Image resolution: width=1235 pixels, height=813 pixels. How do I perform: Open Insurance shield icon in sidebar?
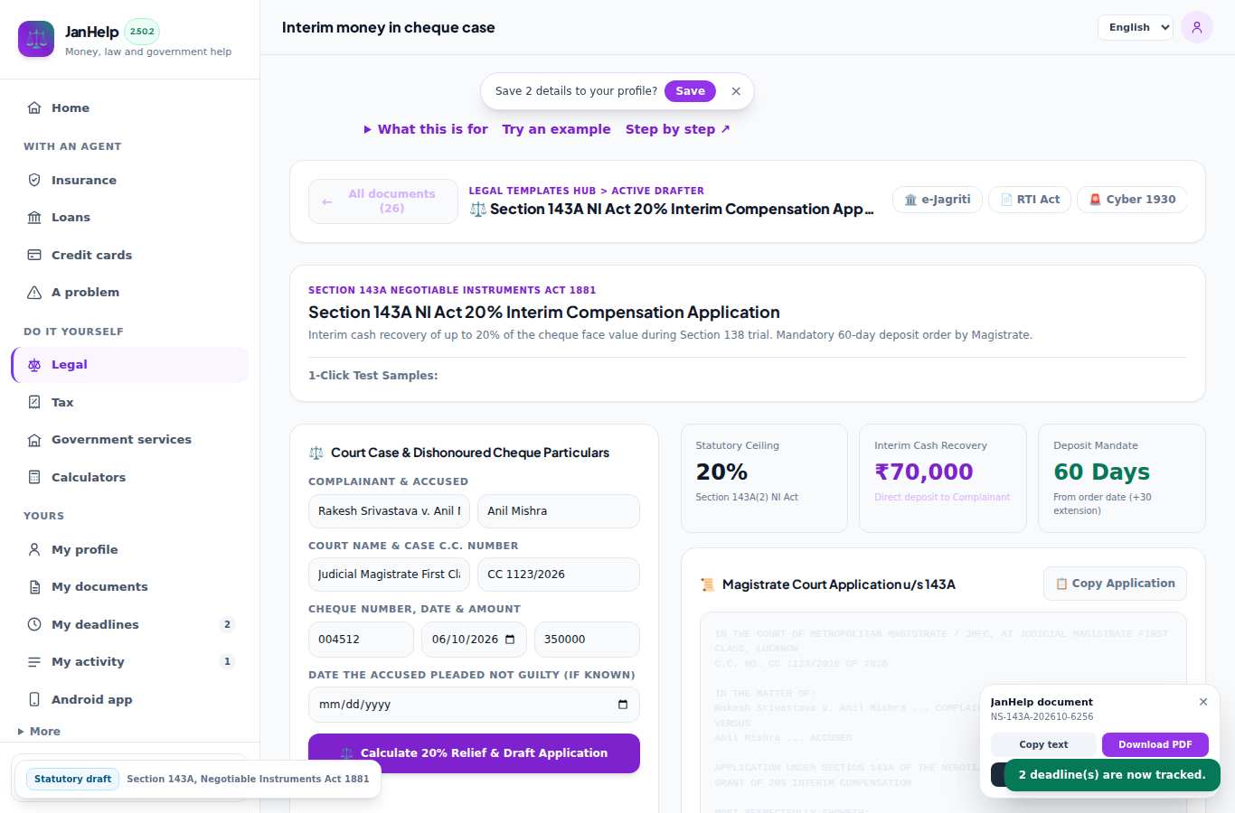[34, 180]
